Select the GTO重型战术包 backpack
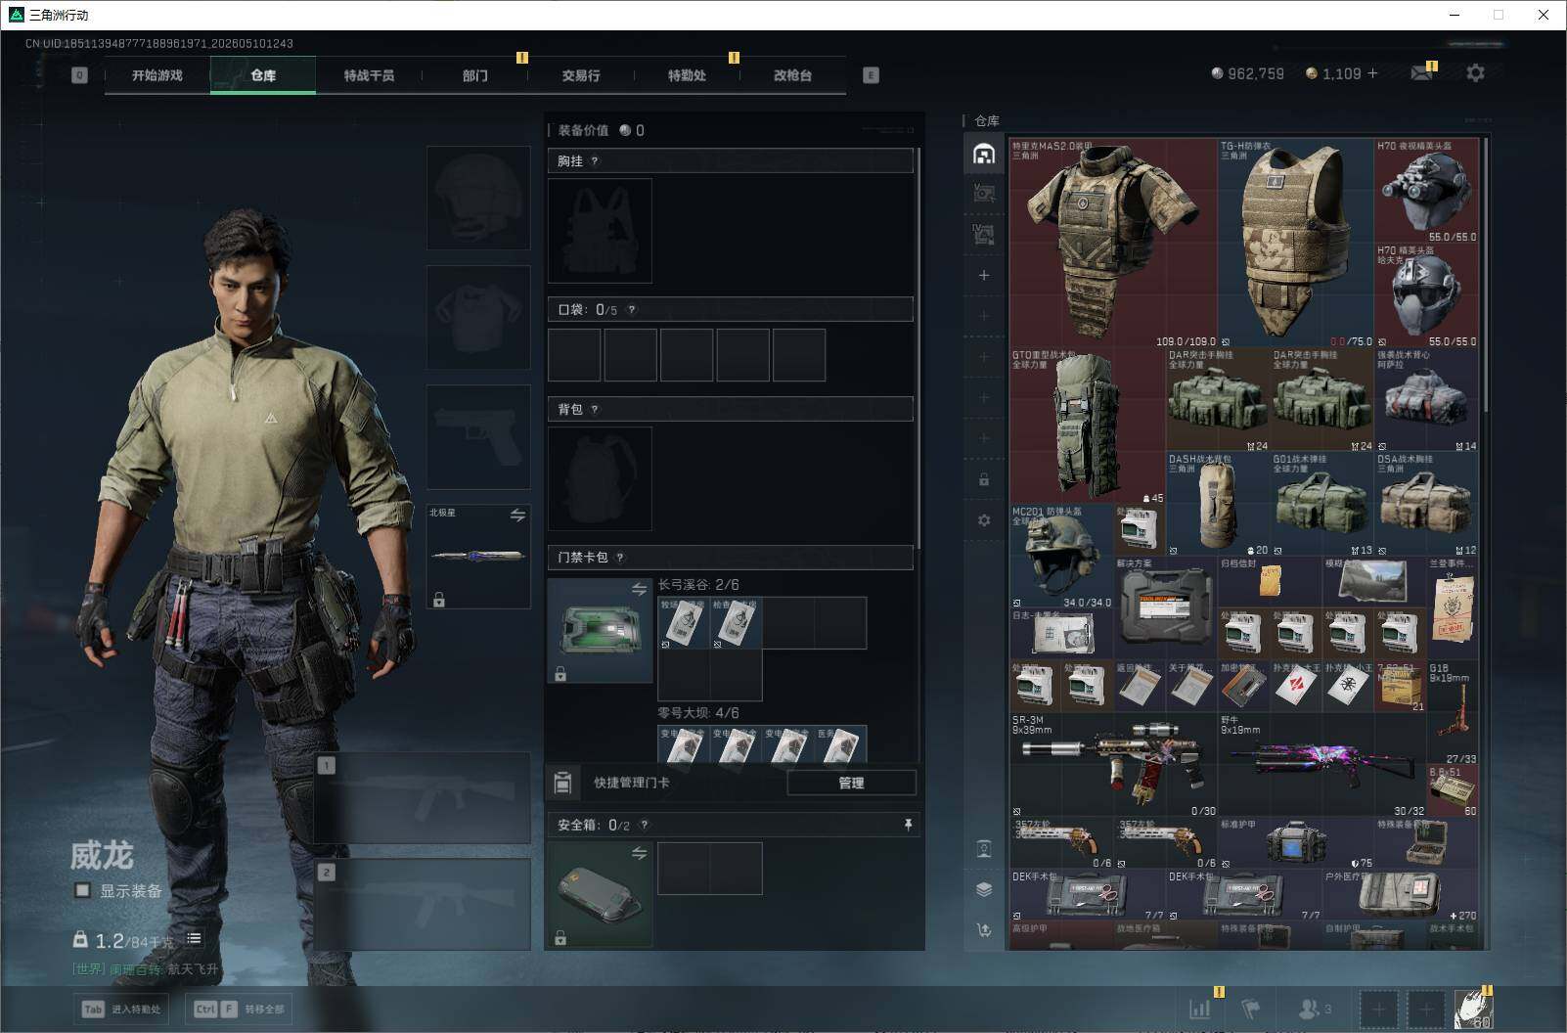Image resolution: width=1567 pixels, height=1033 pixels. point(1088,427)
